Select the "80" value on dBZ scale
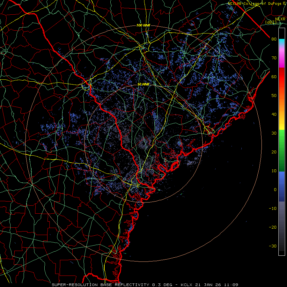 click(x=274, y=39)
